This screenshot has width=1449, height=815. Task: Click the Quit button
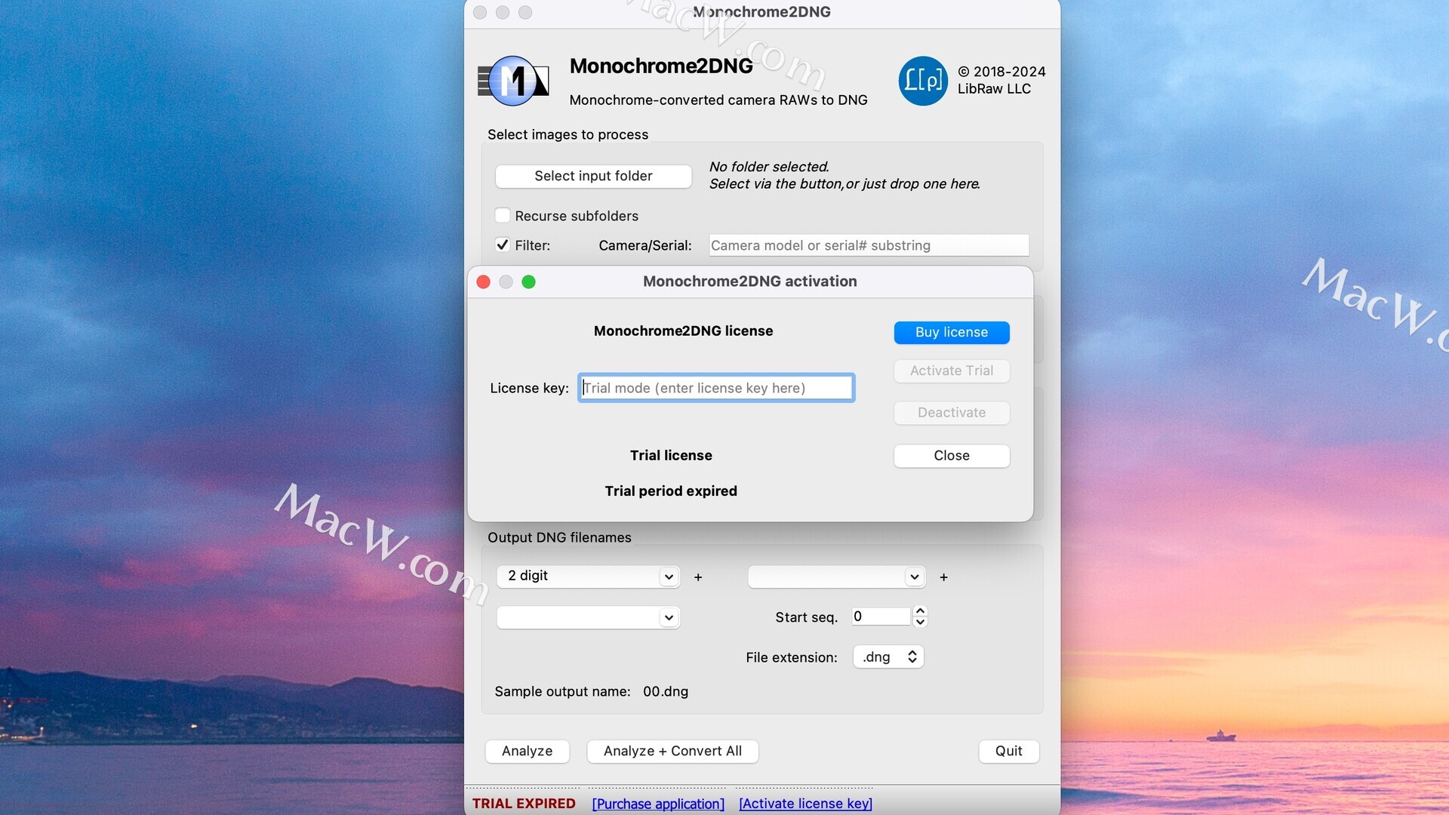(1008, 751)
